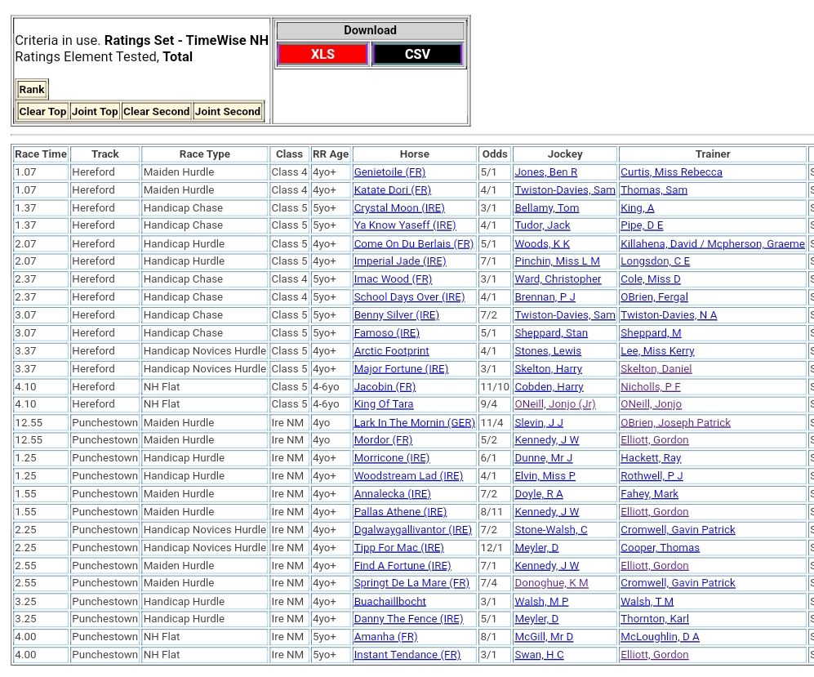Viewport: 814px width, 677px height.
Task: Download ratings as XLS file
Action: pyautogui.click(x=322, y=55)
